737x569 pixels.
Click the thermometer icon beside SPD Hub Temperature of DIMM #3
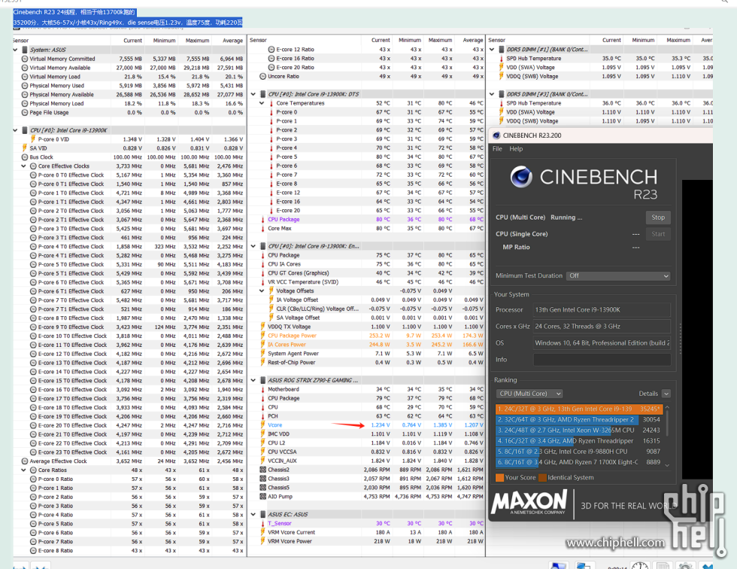tap(502, 103)
